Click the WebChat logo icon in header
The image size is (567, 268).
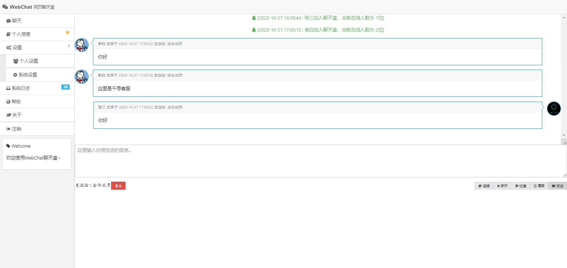(5, 7)
